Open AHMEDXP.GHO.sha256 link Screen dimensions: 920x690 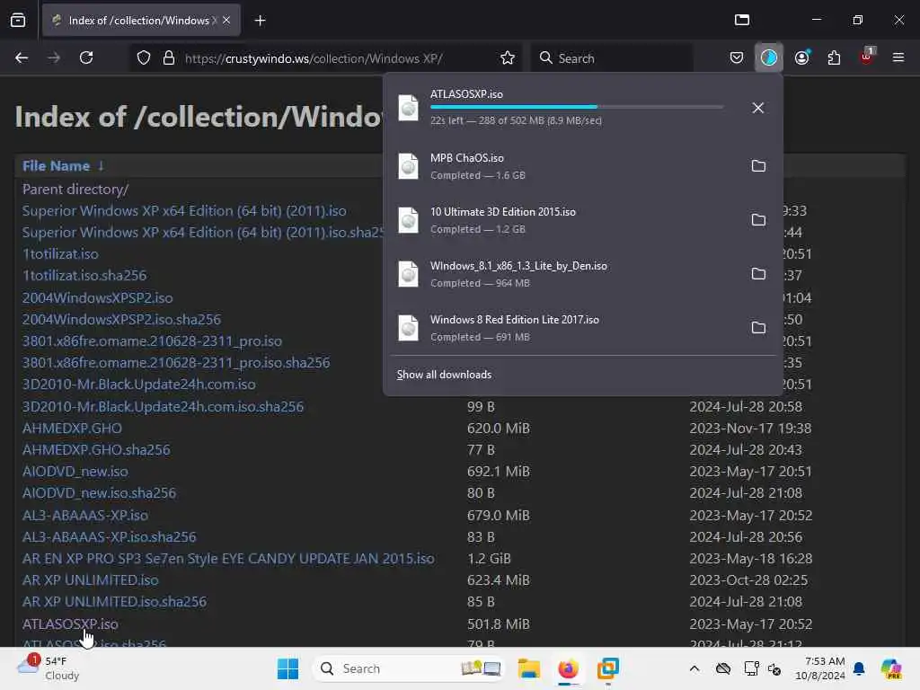(96, 449)
